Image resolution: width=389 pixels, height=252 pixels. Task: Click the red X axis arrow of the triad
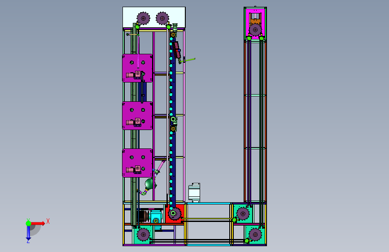coord(39,223)
